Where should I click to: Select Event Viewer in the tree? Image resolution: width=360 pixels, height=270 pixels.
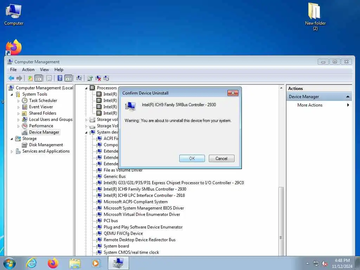coord(41,107)
